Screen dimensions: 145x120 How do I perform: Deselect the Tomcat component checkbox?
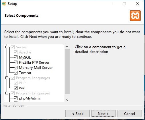coord(15,73)
